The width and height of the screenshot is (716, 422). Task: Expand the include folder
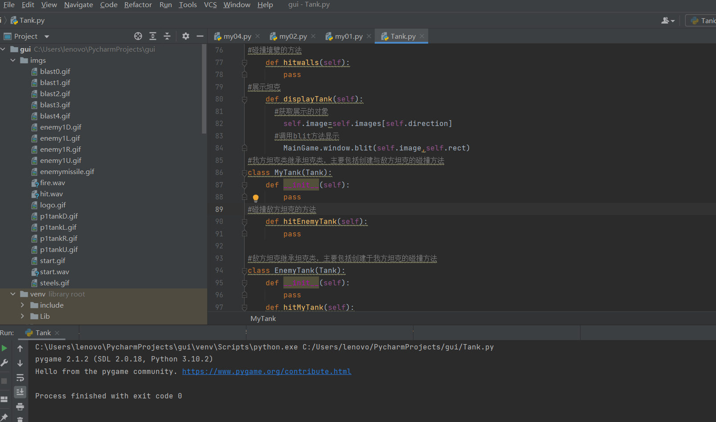pos(22,305)
